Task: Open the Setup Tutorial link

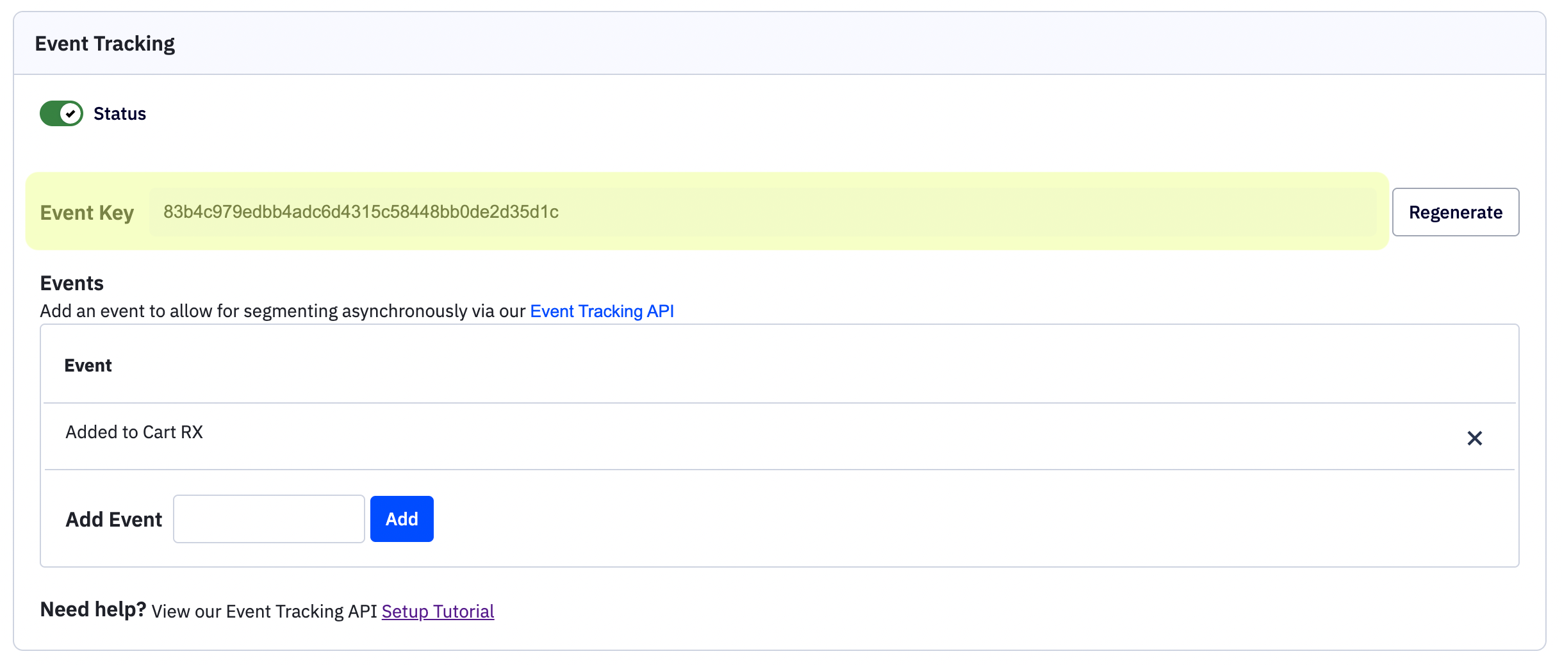Action: coord(438,611)
